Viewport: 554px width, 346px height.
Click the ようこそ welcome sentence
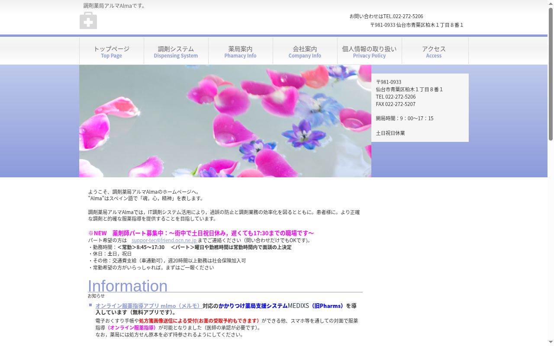pos(144,192)
